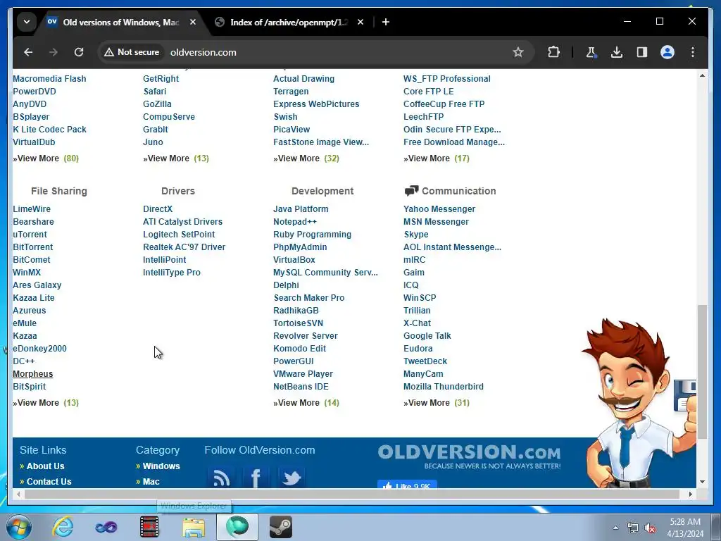Open the Morpheus link
Viewport: 721px width, 541px height.
[32, 374]
